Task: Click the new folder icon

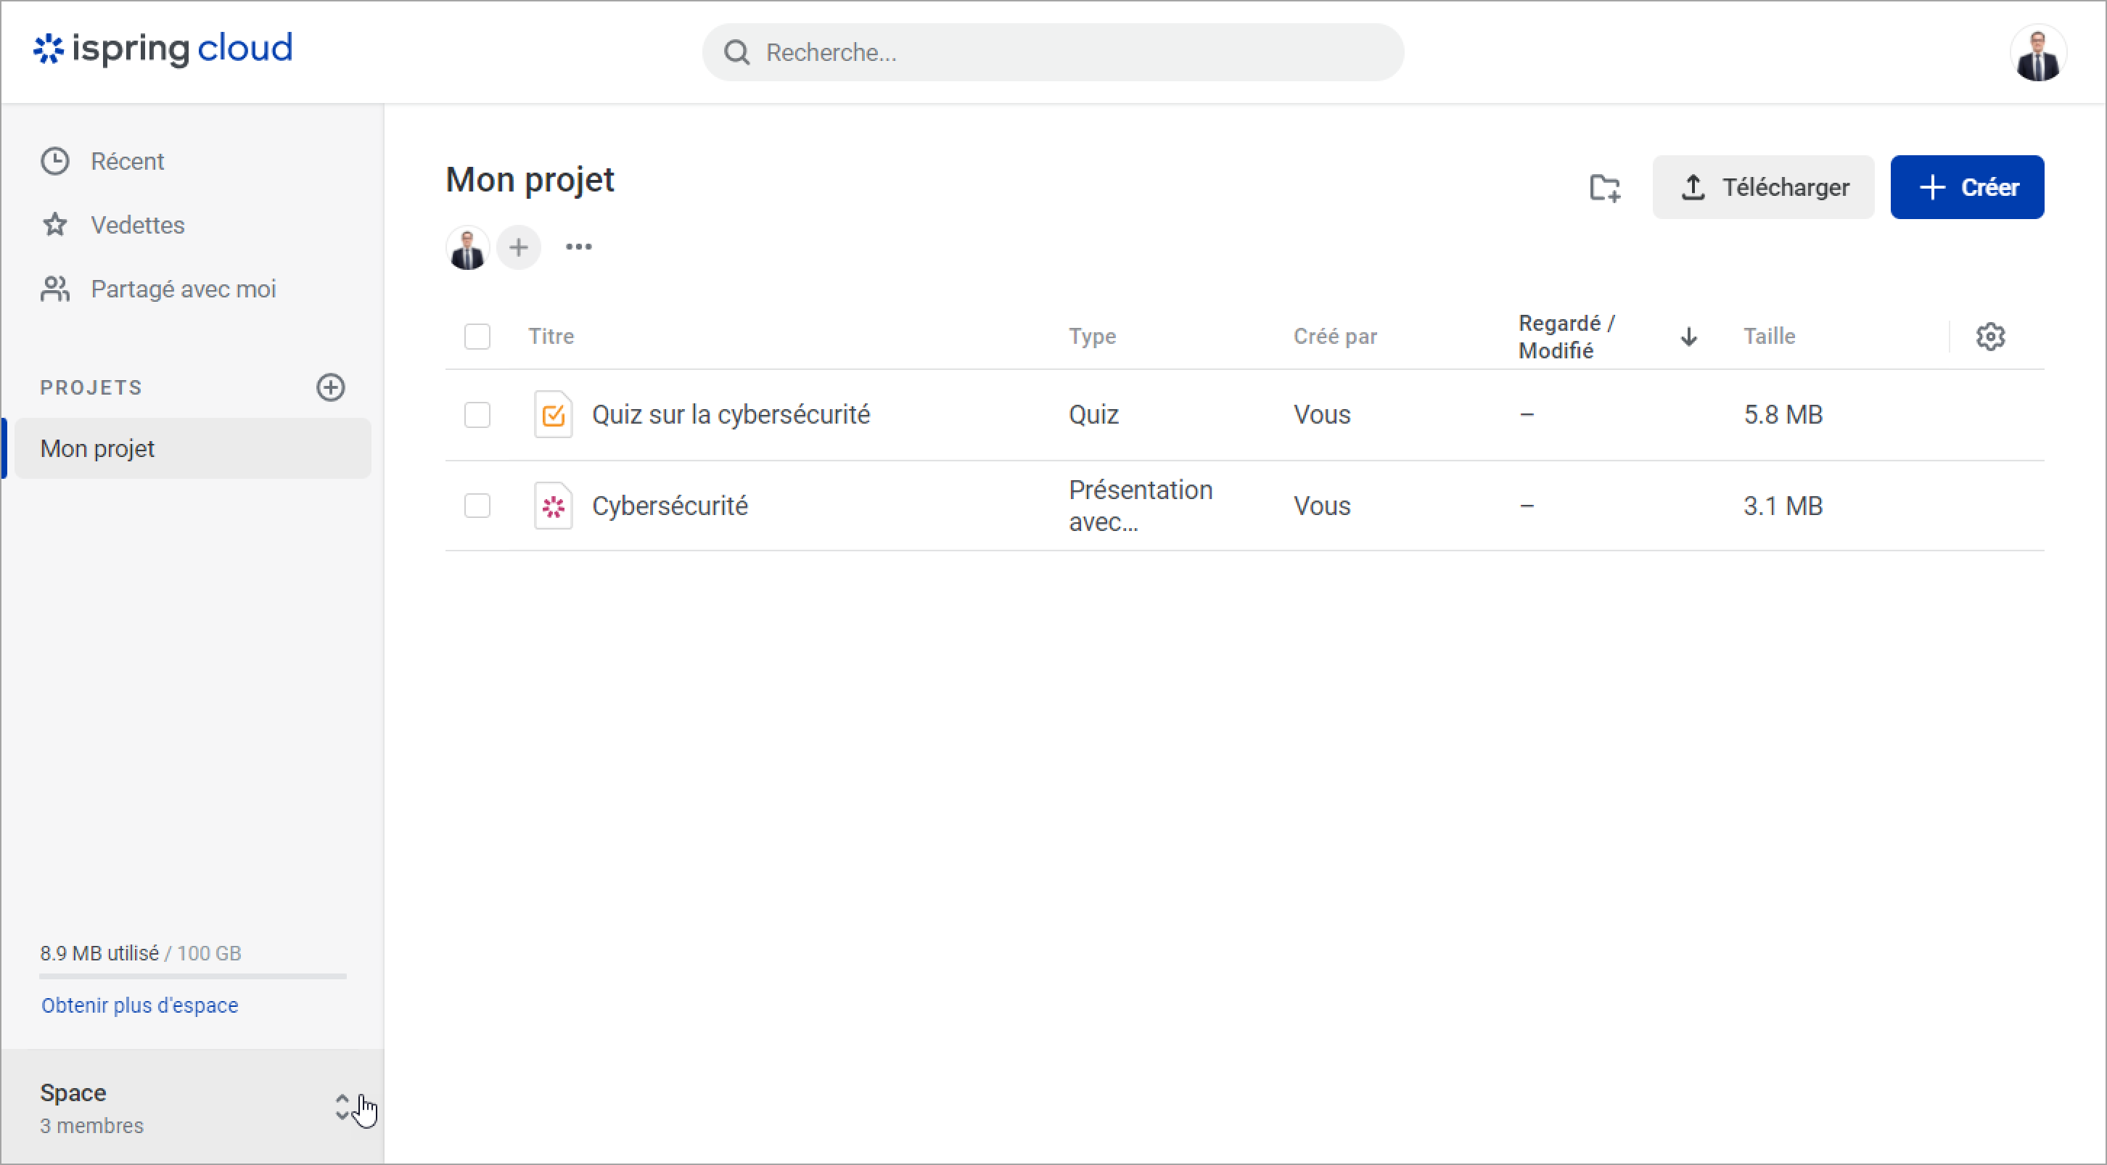Action: (x=1604, y=187)
